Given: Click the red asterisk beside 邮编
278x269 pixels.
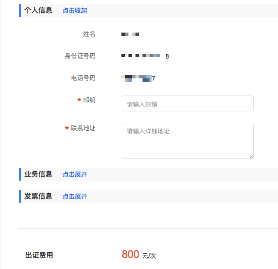Looking at the screenshot, I should coord(79,100).
